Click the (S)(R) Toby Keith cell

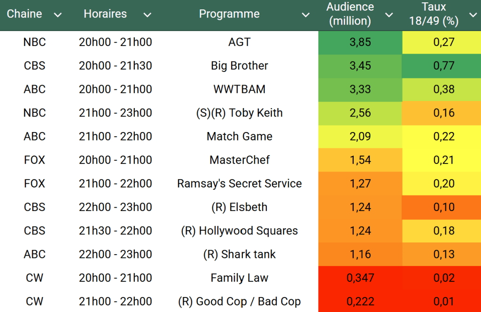(240, 113)
